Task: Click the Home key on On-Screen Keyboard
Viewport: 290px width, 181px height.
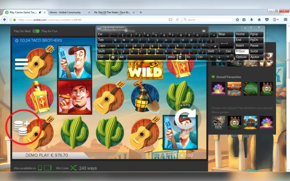Action: click(242, 34)
